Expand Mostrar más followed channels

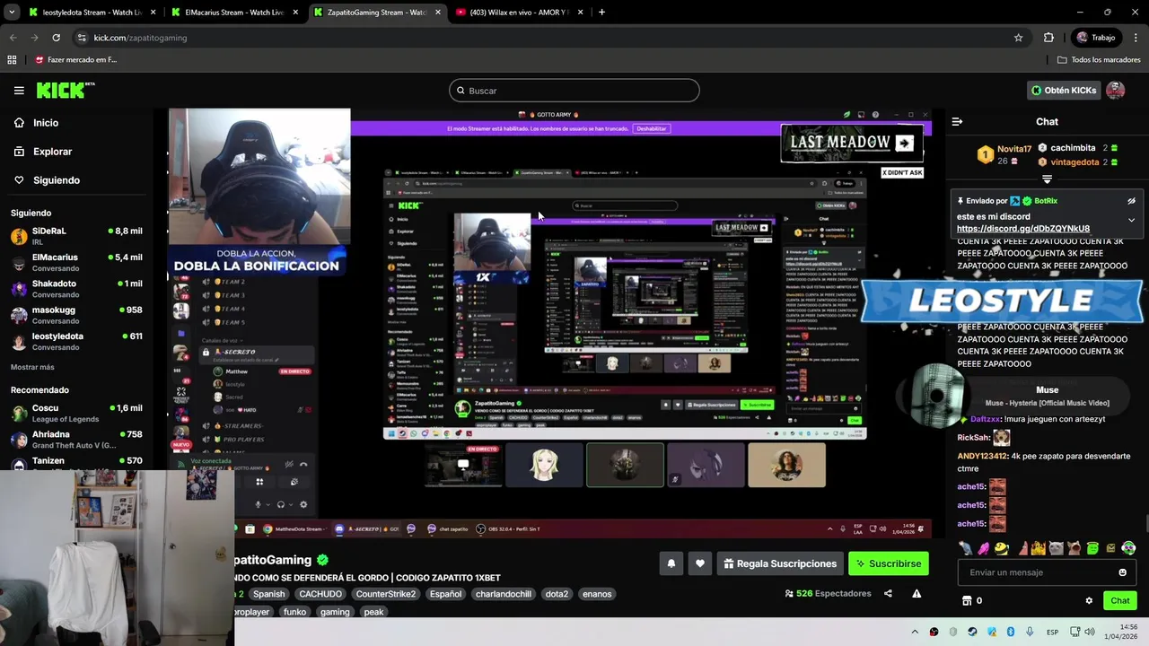pyautogui.click(x=32, y=367)
